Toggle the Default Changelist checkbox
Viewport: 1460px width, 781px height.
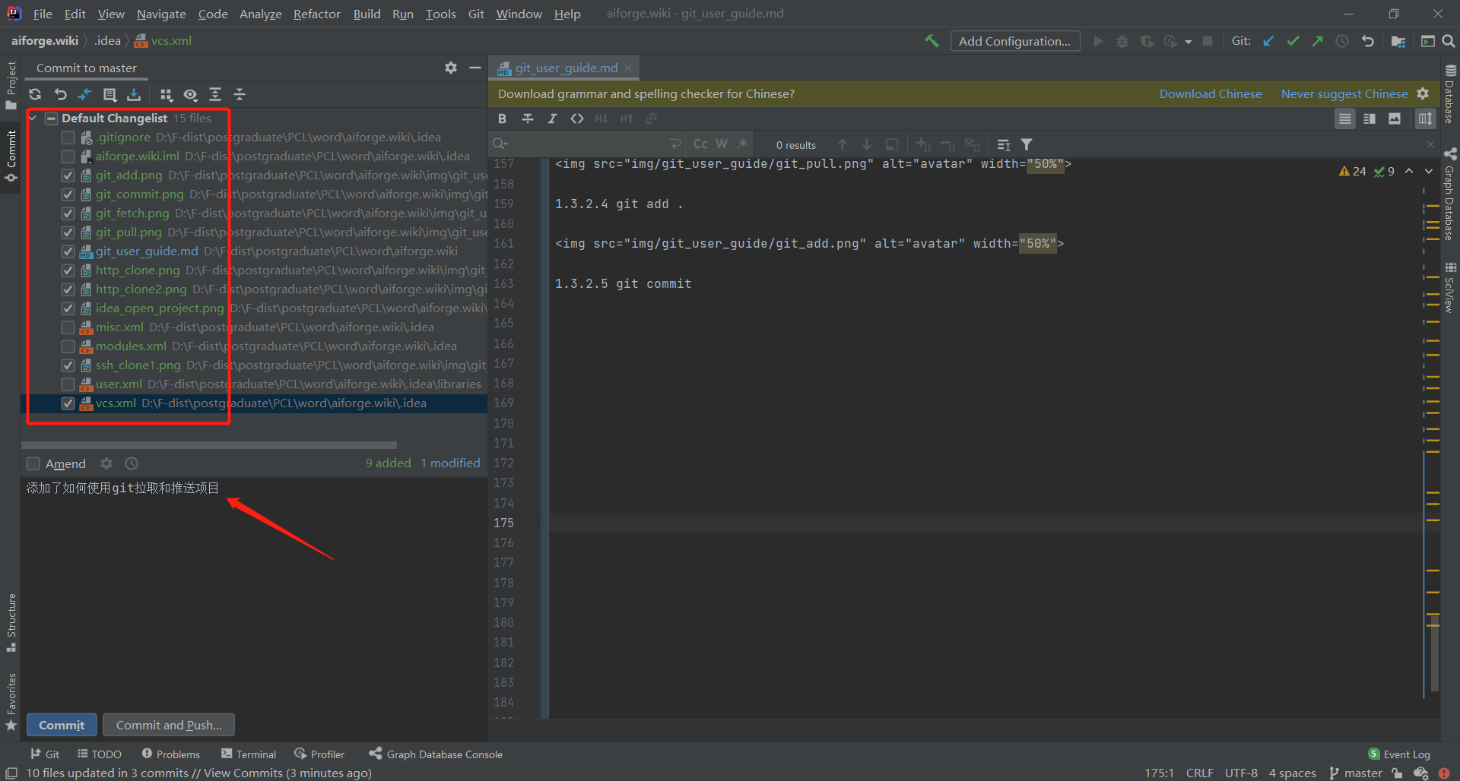(x=51, y=119)
